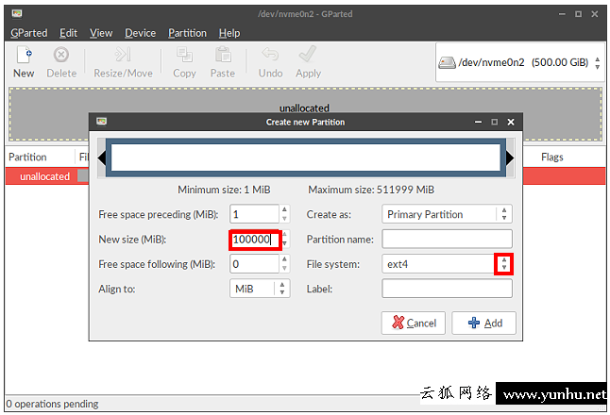Click the New size stepper arrows

(285, 239)
